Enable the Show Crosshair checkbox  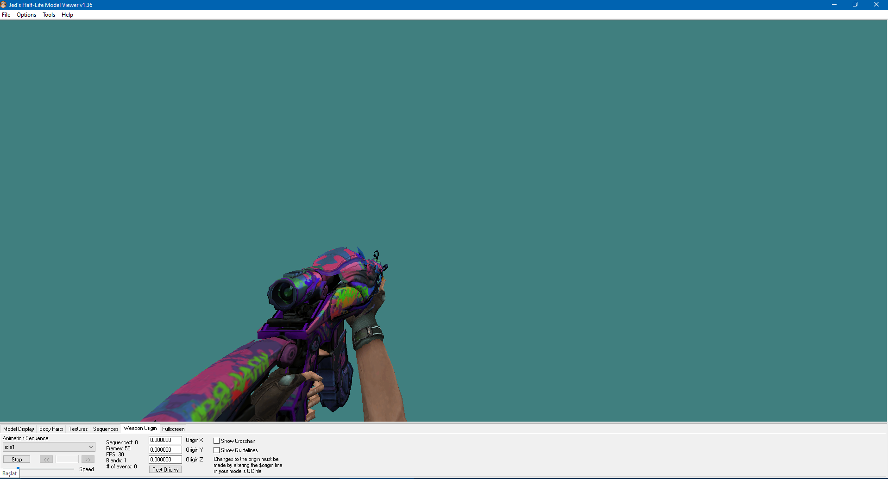point(216,441)
